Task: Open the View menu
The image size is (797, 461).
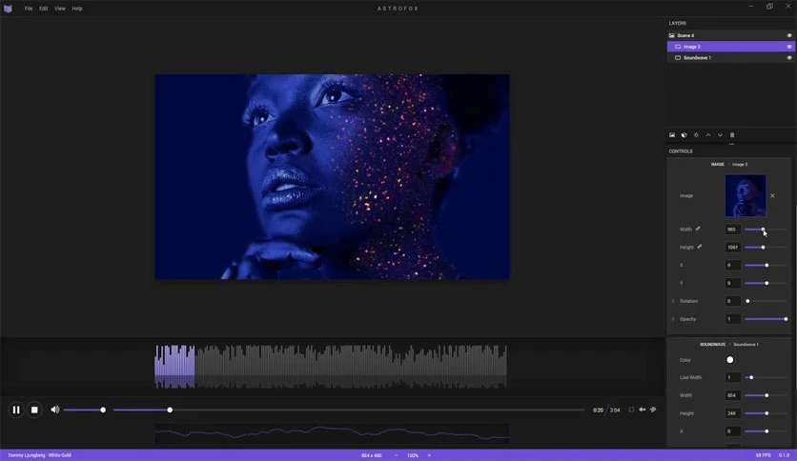Action: [60, 9]
